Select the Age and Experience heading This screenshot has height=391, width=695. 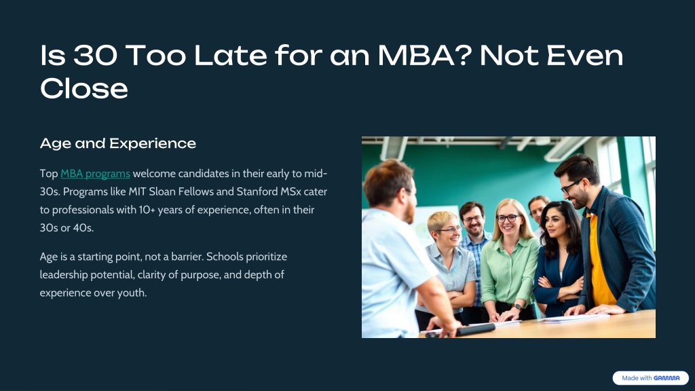(118, 143)
